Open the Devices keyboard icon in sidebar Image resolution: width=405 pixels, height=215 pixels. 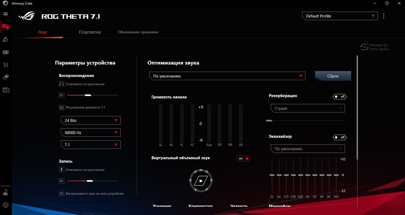(x=5, y=26)
